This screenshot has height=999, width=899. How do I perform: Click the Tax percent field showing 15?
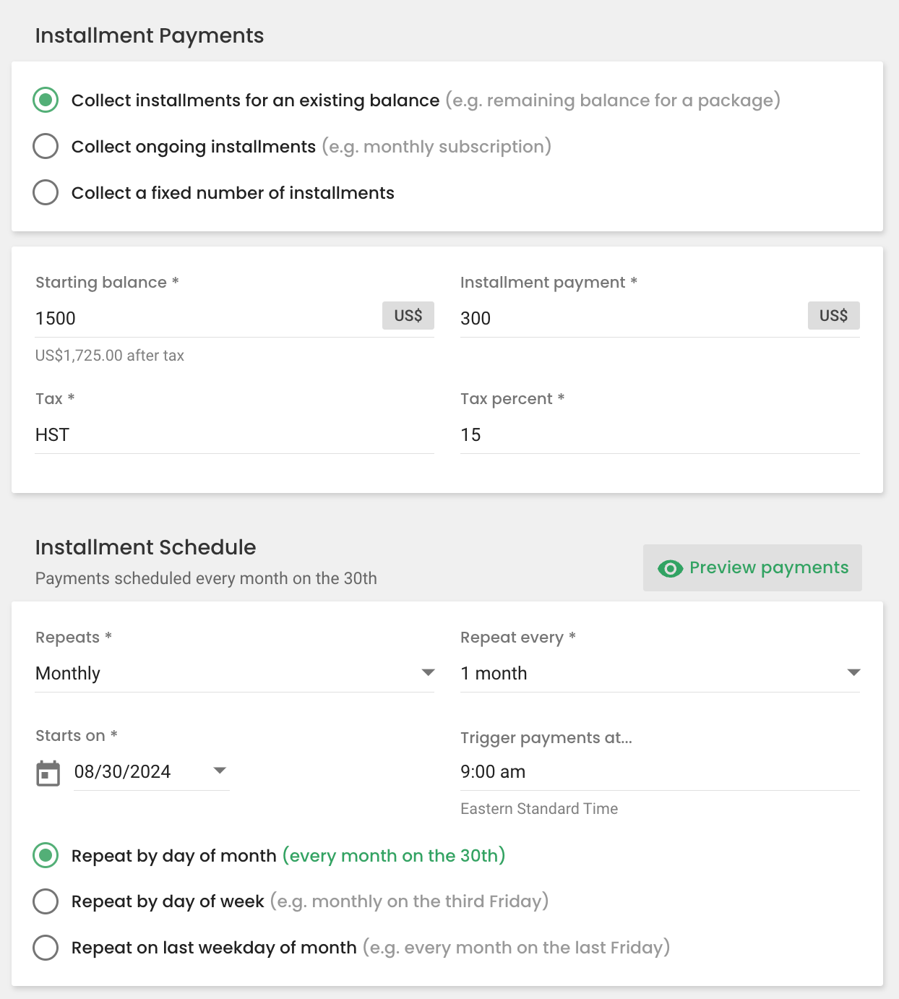660,435
